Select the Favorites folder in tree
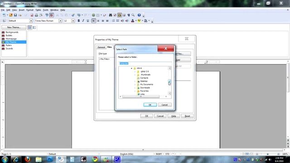The height and width of the screenshot is (163, 290). (144, 91)
